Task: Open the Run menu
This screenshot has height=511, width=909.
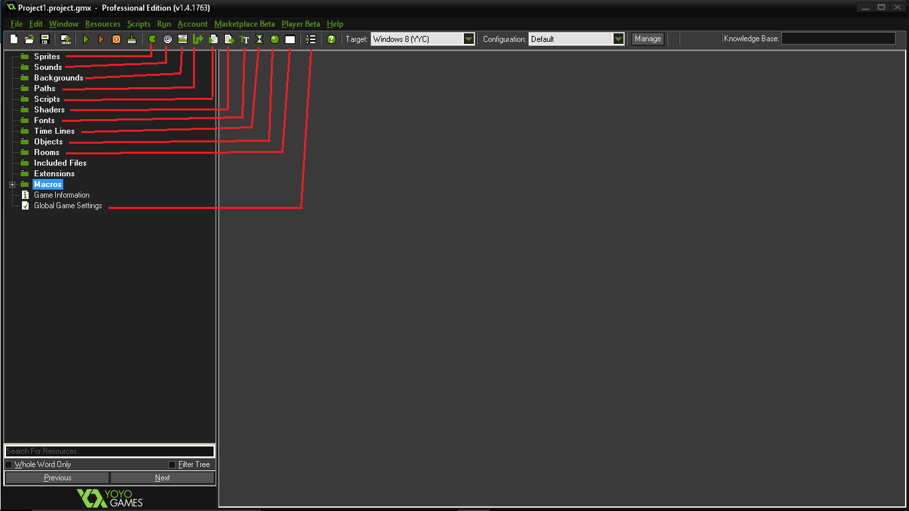Action: coord(164,24)
